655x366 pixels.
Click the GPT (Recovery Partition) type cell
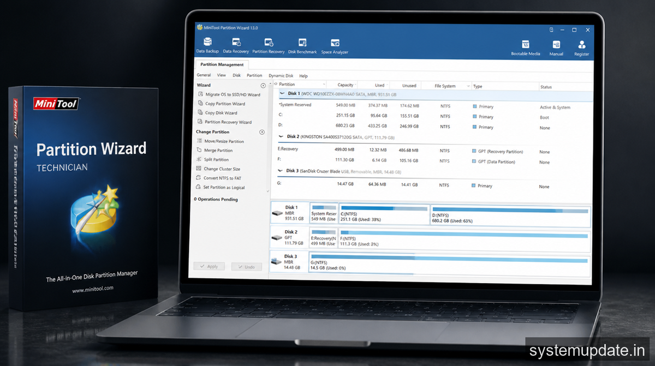[501, 152]
